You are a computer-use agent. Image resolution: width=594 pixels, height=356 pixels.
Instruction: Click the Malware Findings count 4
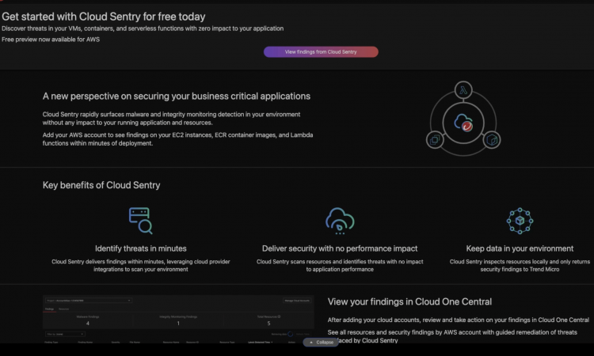point(87,324)
